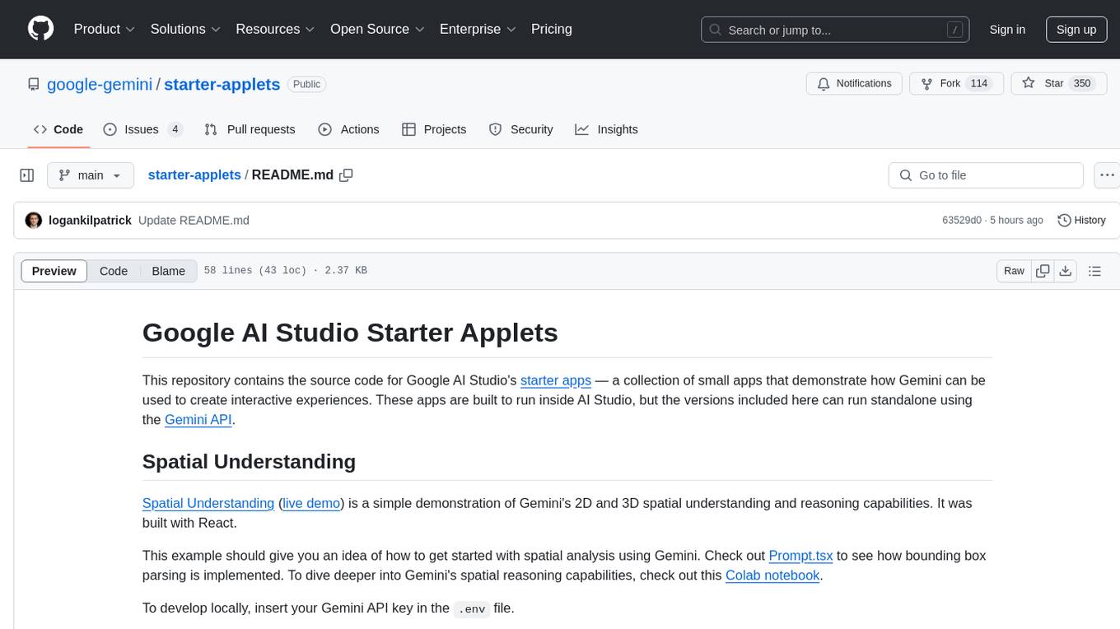The width and height of the screenshot is (1120, 629).
Task: Switch to the Blame view
Action: pyautogui.click(x=168, y=271)
